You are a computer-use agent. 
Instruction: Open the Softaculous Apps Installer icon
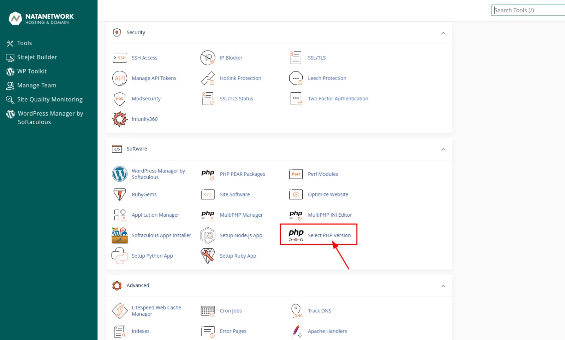click(x=120, y=235)
